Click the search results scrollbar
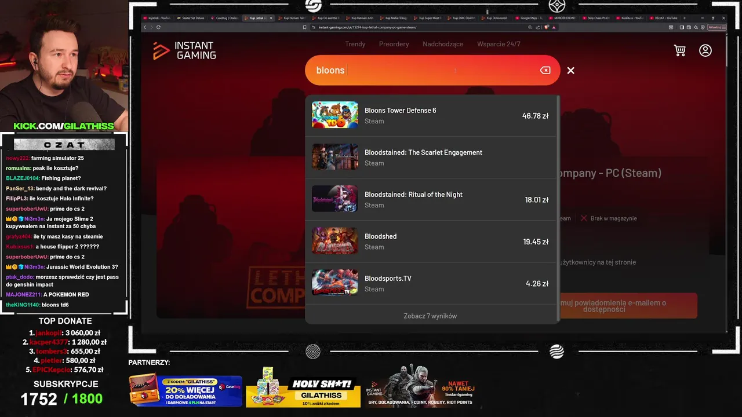This screenshot has height=417, width=742. coord(558,207)
